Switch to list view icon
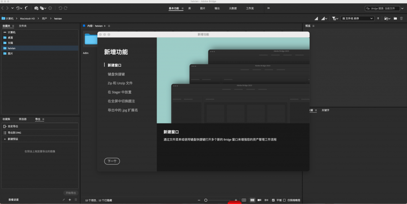The width and height of the screenshot is (407, 204). pyautogui.click(x=266, y=200)
